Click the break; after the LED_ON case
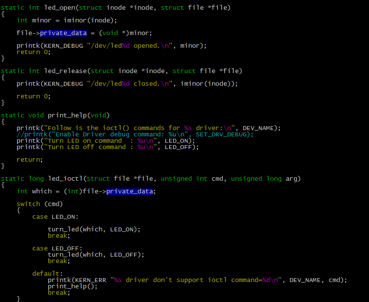 (x=59, y=236)
